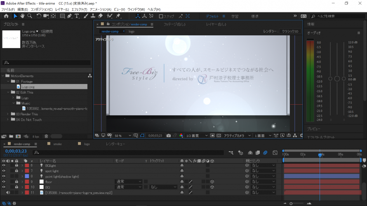Open the ファイル(F) menu
The height and width of the screenshot is (206, 367).
coord(8,9)
